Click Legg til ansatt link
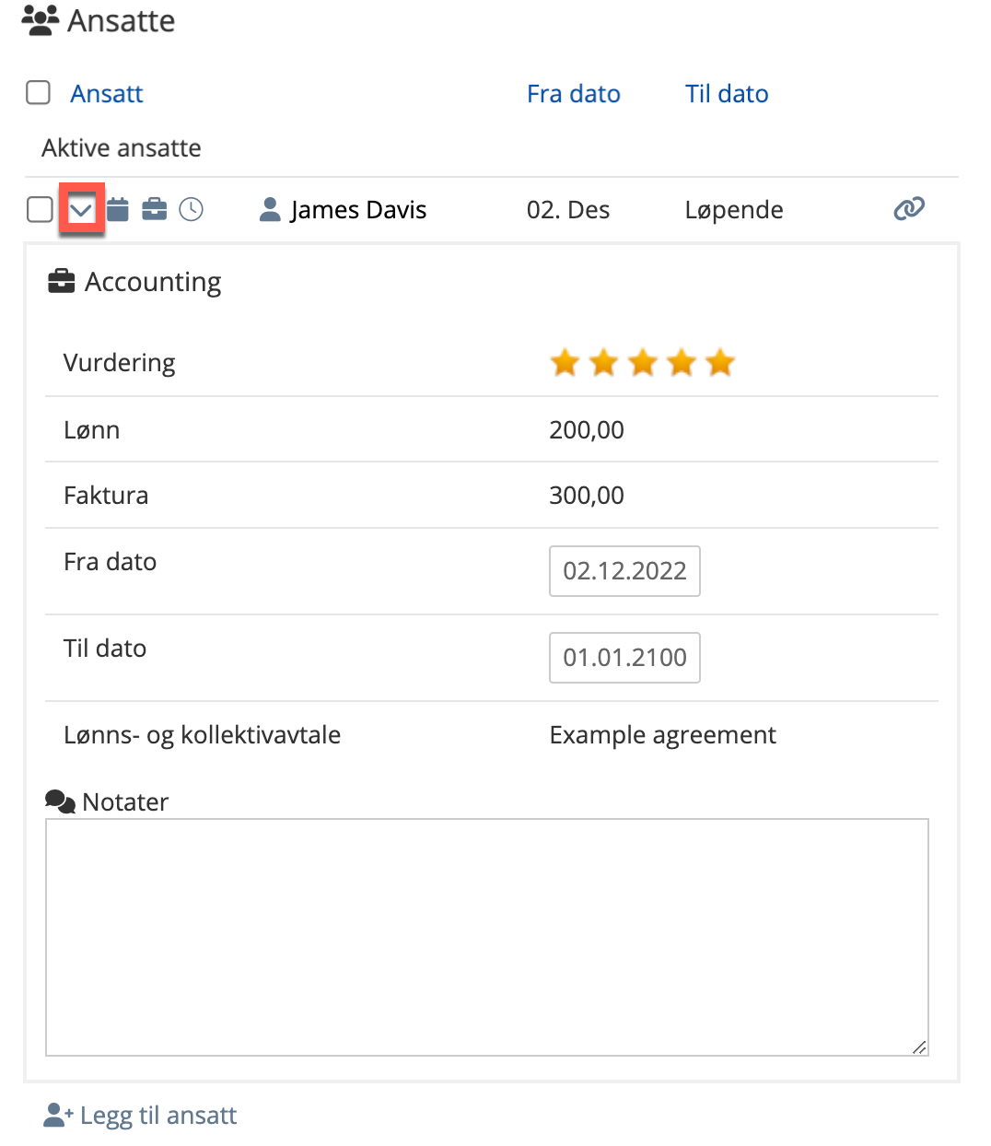991x1146 pixels. (157, 1116)
